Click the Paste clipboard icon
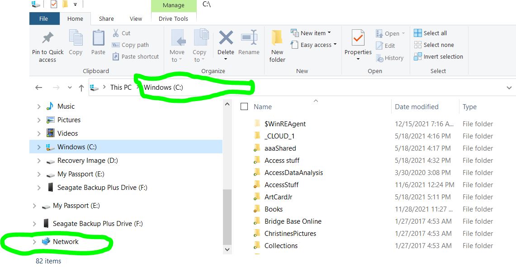516x267 pixels. point(98,38)
